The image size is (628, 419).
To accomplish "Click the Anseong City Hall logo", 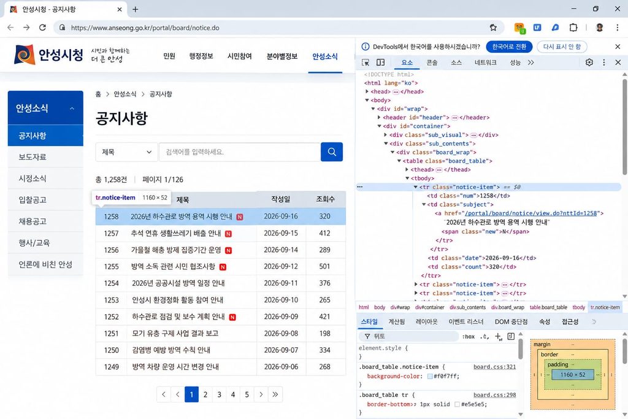I will [48, 55].
